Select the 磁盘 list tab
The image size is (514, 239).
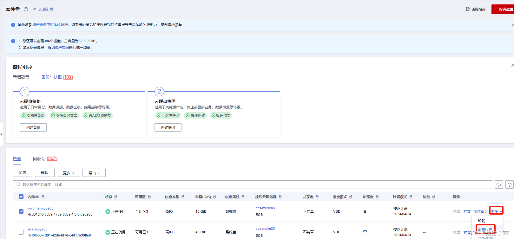[17, 159]
